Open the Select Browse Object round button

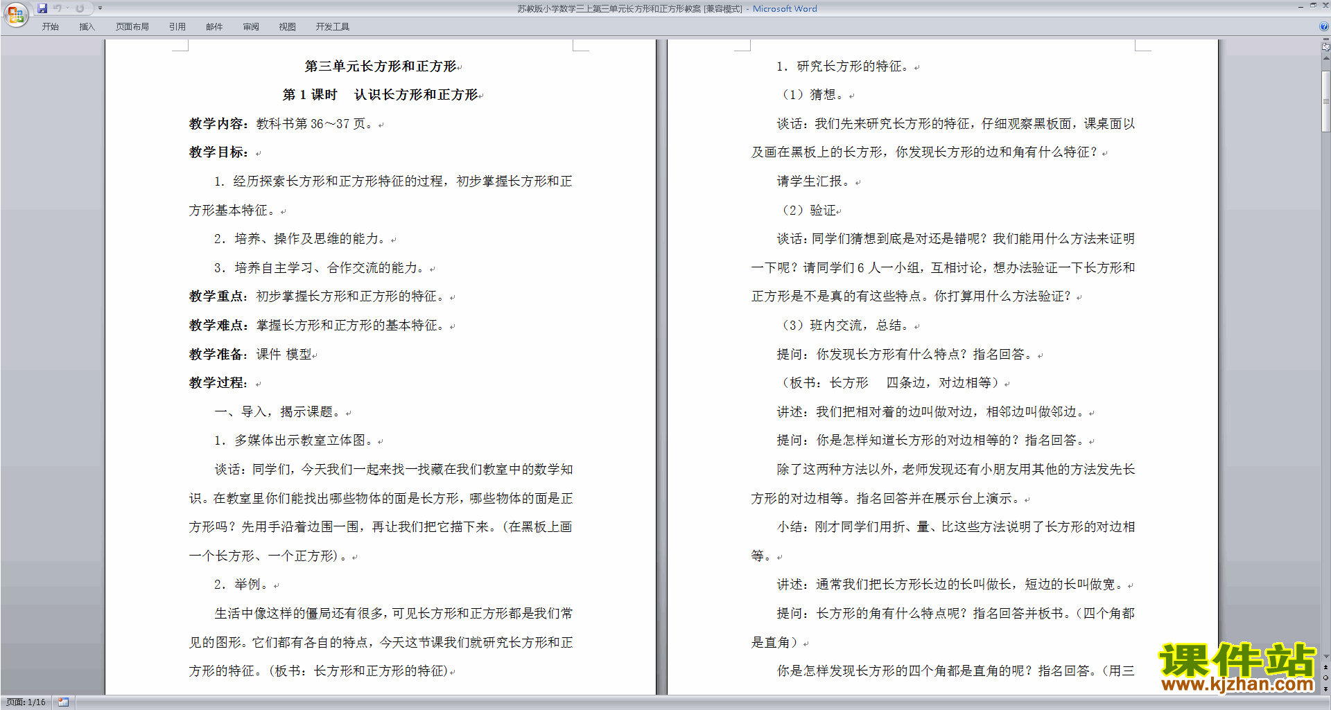(x=1325, y=678)
